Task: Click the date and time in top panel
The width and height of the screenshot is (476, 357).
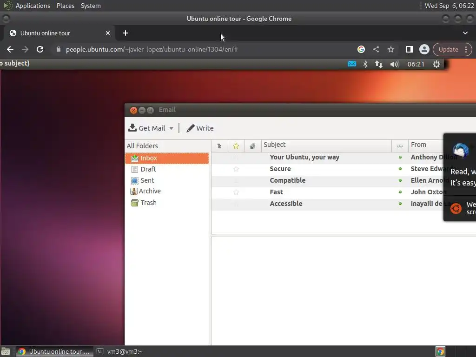Action: pos(450,6)
